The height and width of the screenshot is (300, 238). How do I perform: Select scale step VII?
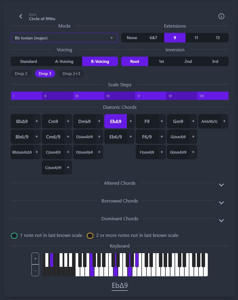click(213, 96)
